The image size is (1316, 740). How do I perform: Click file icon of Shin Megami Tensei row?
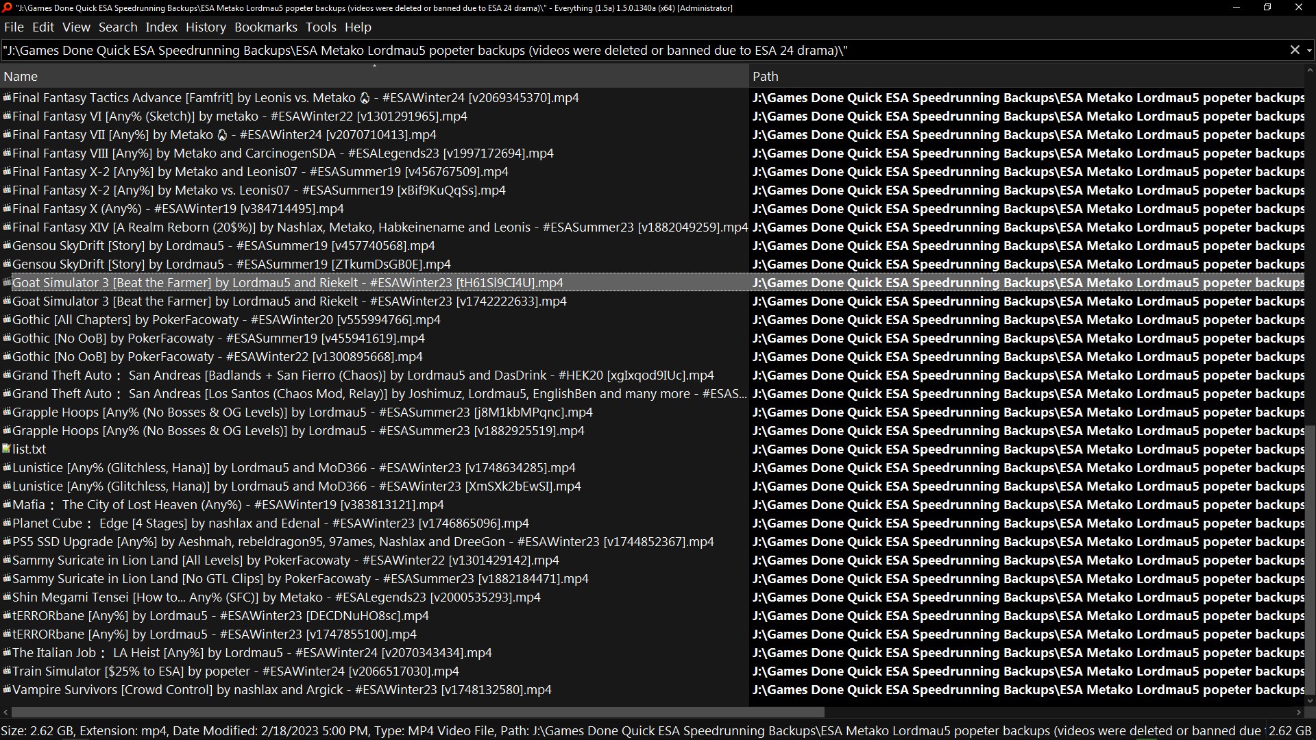pyautogui.click(x=7, y=597)
